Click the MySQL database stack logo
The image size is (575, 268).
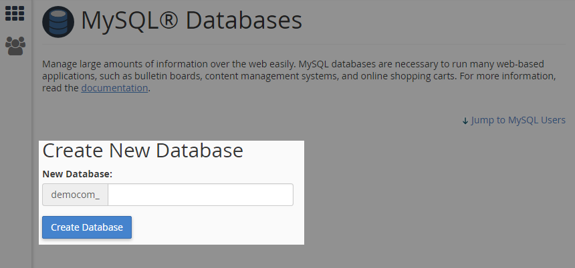click(x=58, y=21)
